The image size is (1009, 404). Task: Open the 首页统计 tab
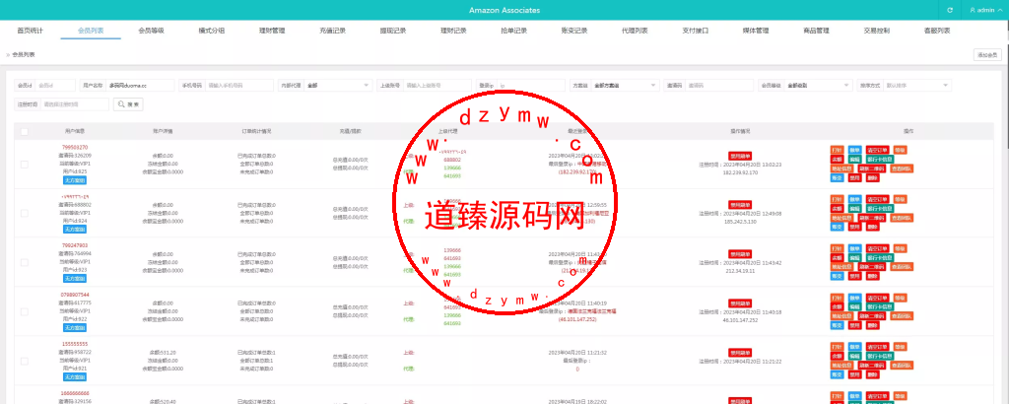[31, 31]
